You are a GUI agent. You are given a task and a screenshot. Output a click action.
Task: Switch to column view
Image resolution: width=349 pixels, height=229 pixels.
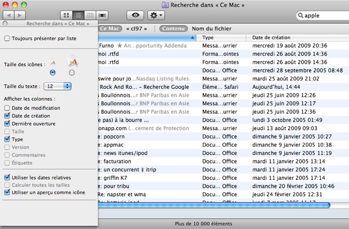[x=90, y=15]
